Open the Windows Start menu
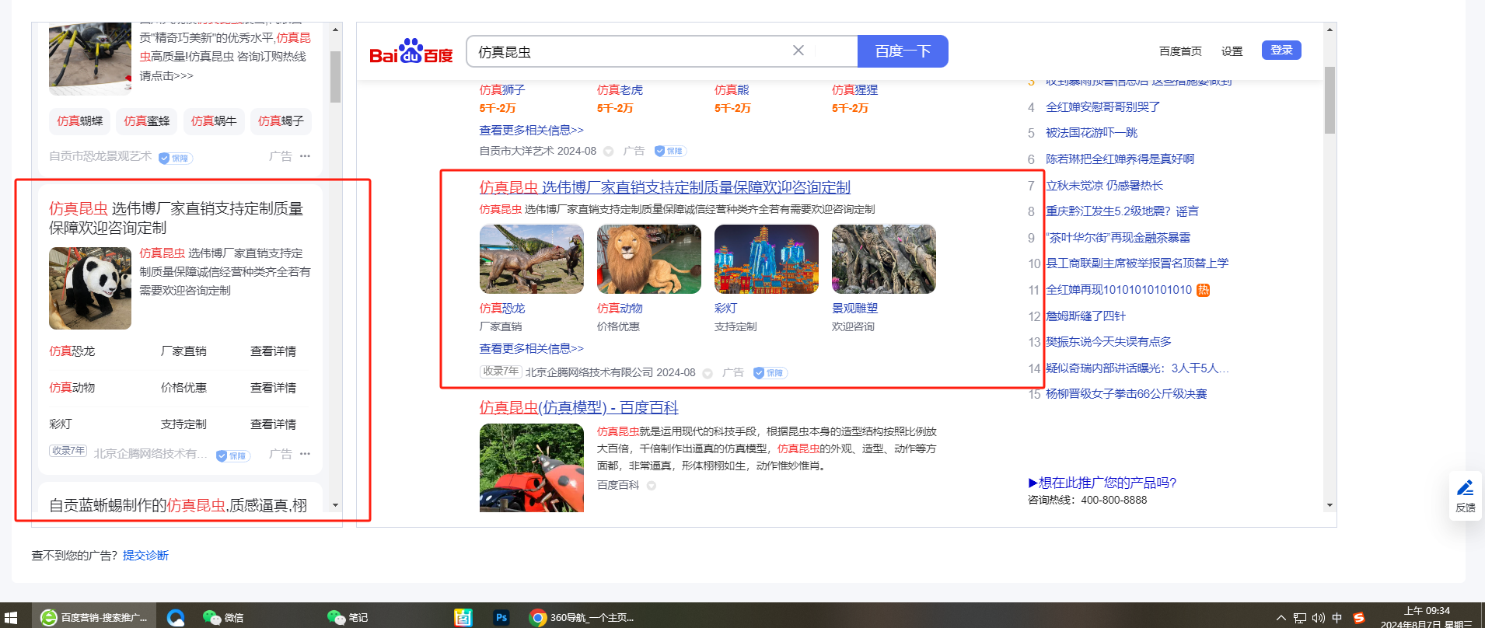Screen dimensions: 1485x628 click(11, 617)
